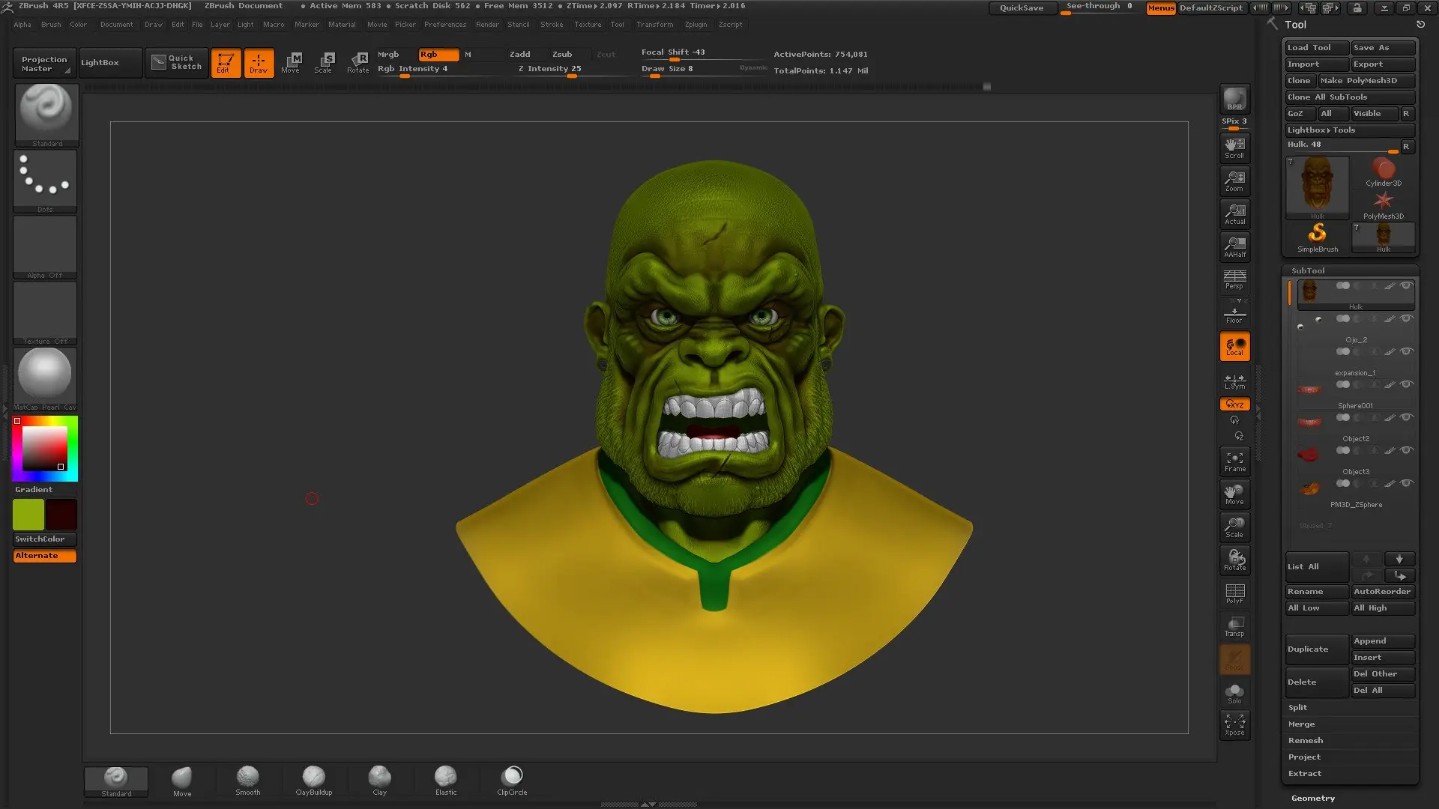Open the Zplugin menu
The height and width of the screenshot is (809, 1439).
pyautogui.click(x=696, y=25)
